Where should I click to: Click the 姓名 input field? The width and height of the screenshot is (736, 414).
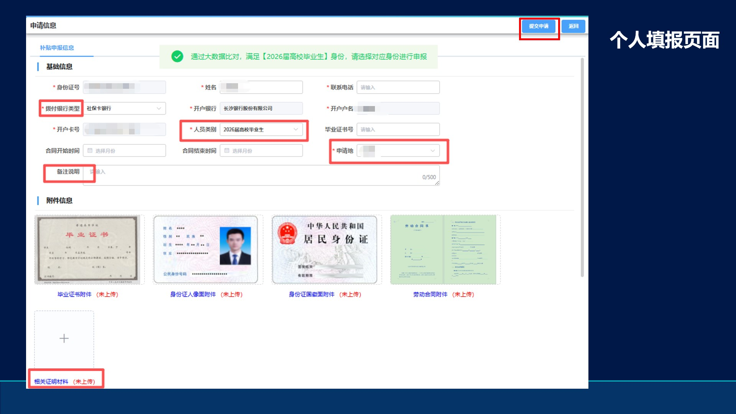click(x=261, y=87)
